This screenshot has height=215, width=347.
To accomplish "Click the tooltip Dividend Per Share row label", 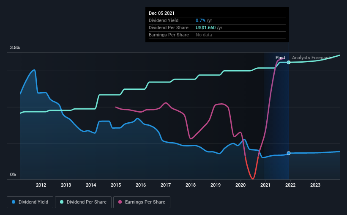I will point(169,28).
